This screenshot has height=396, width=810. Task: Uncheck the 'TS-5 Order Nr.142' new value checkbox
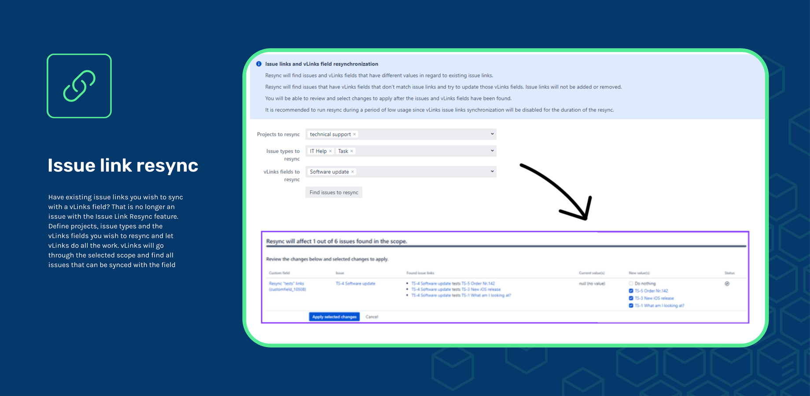[x=631, y=291]
